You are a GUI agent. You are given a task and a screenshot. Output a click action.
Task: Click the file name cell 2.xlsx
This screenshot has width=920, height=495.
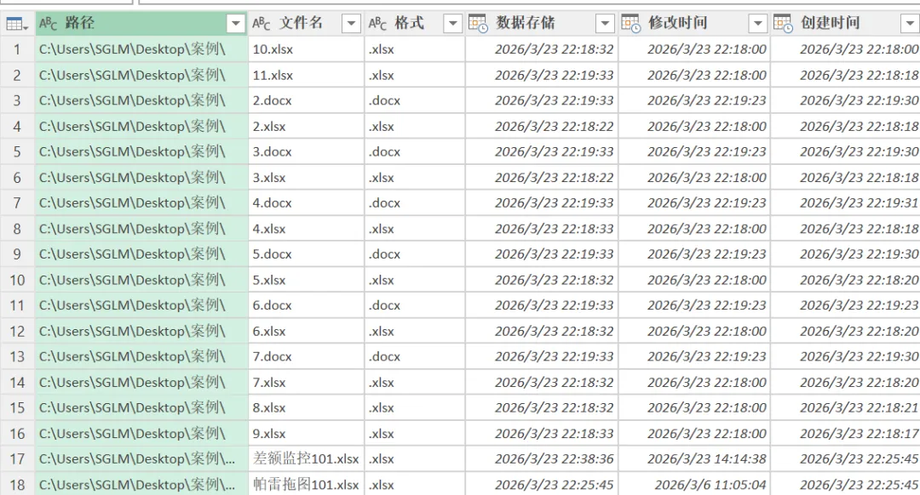coord(307,126)
